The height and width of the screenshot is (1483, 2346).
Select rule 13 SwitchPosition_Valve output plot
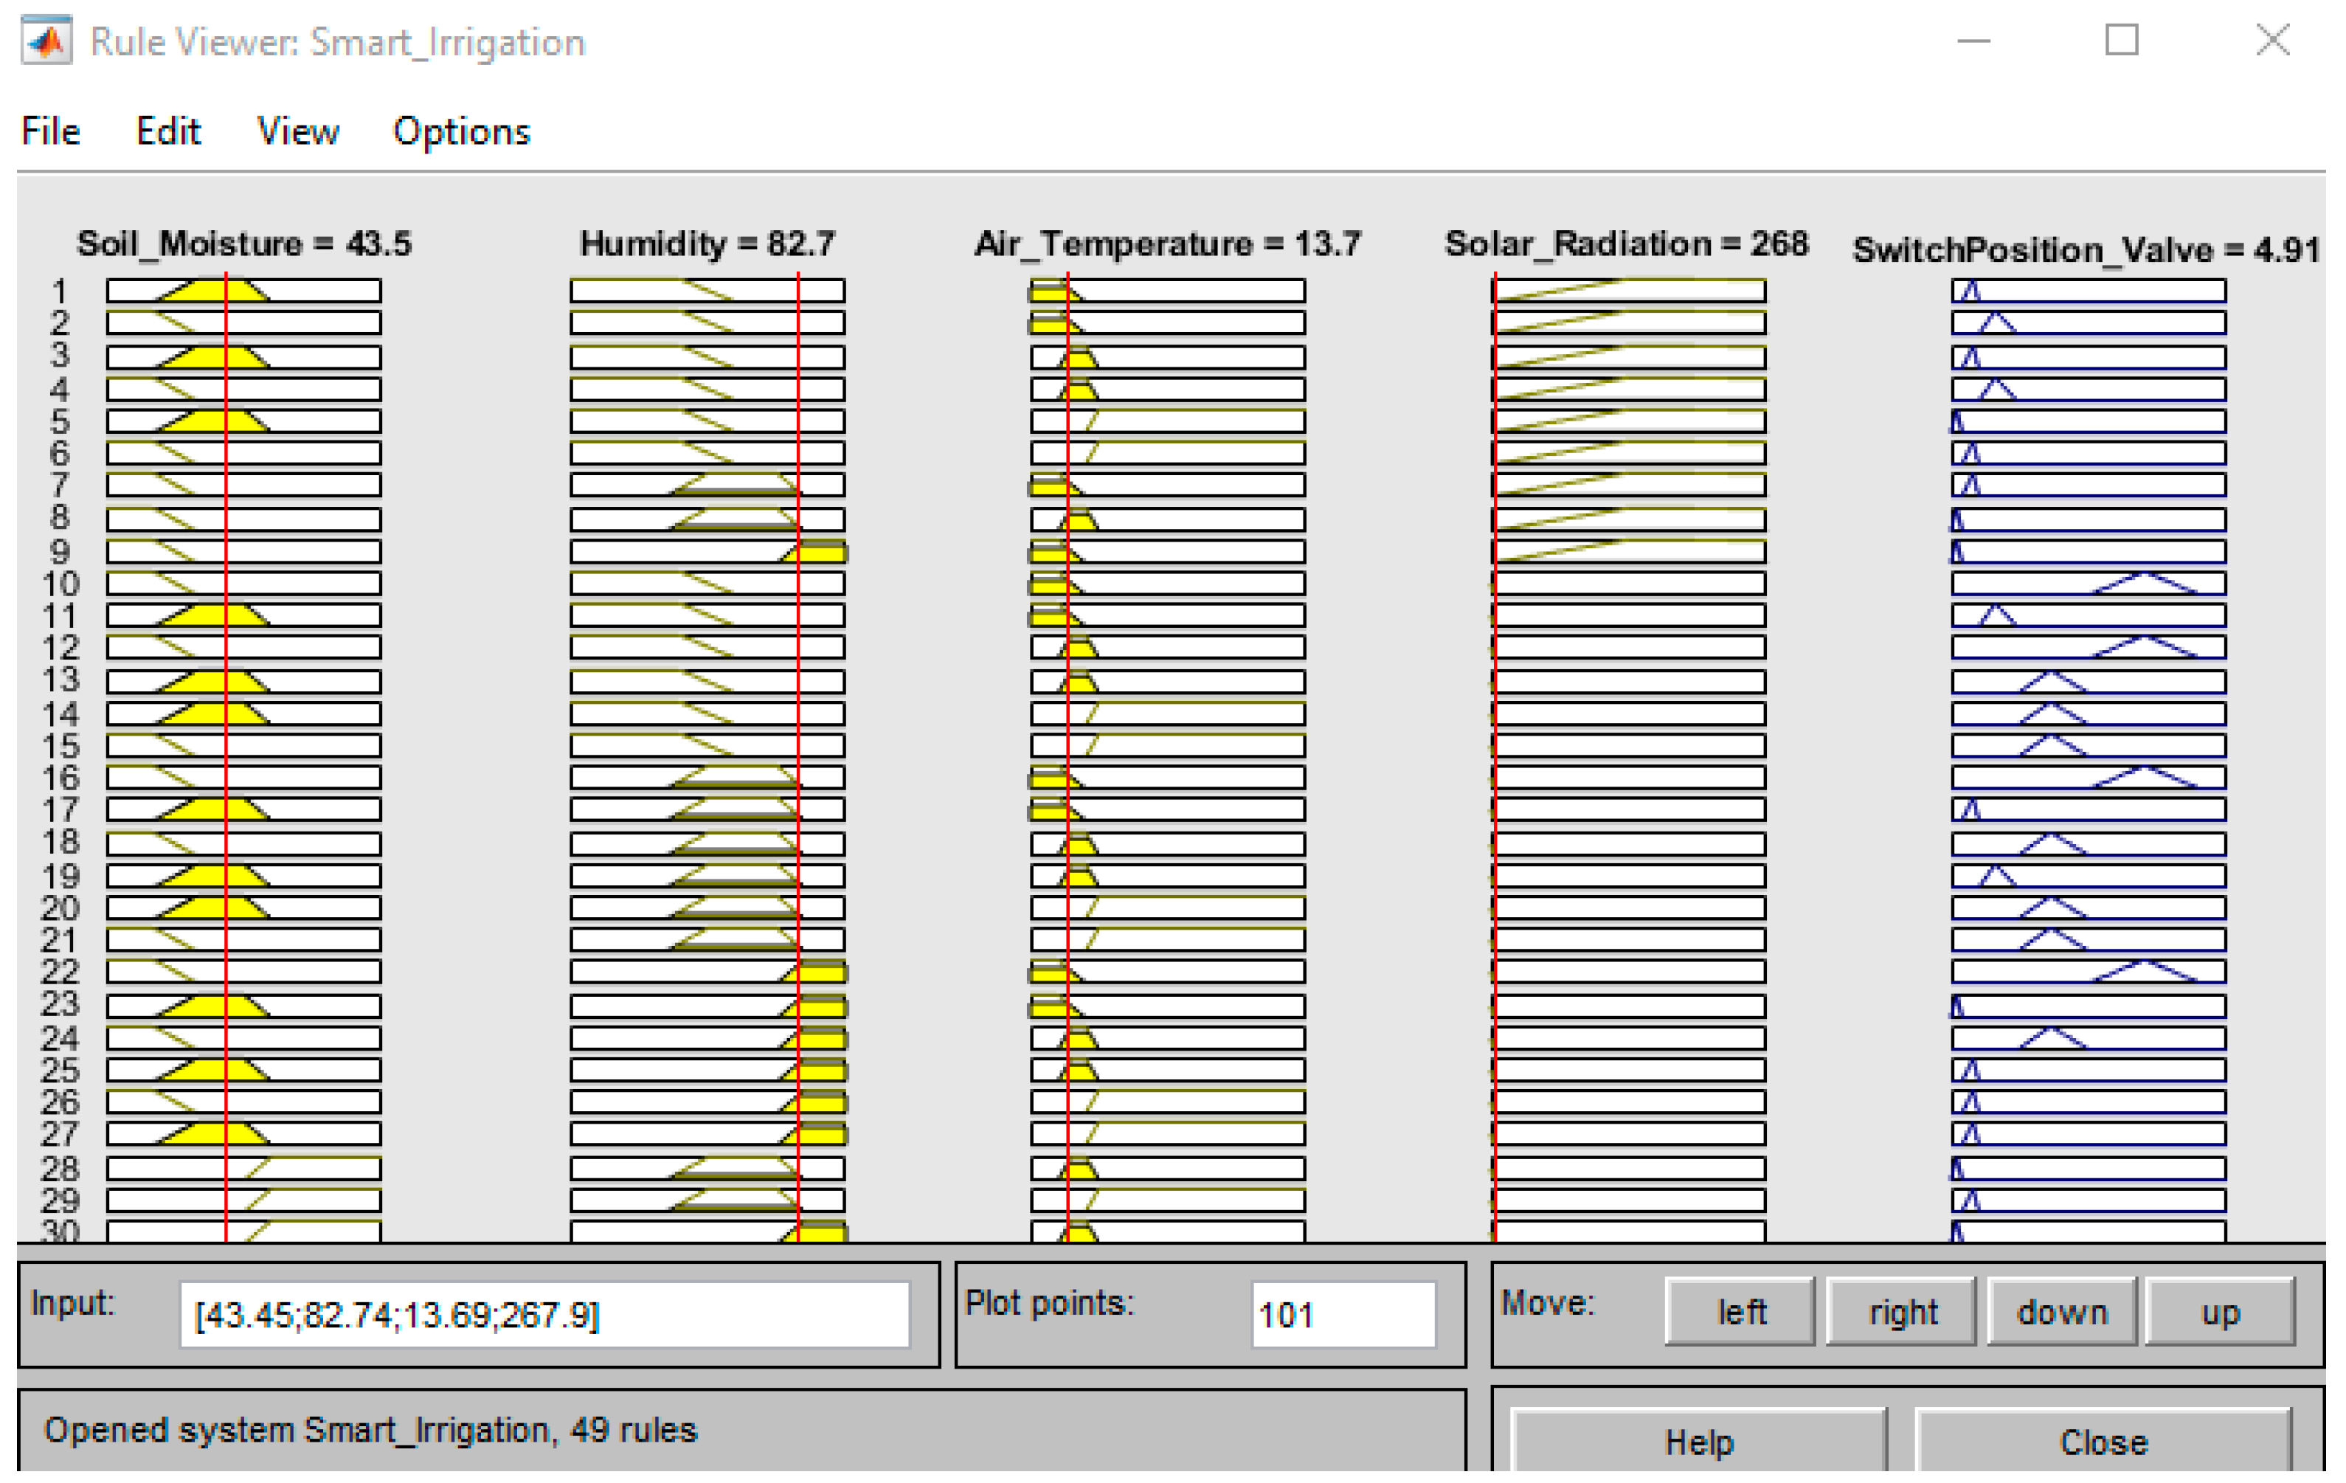(2089, 681)
